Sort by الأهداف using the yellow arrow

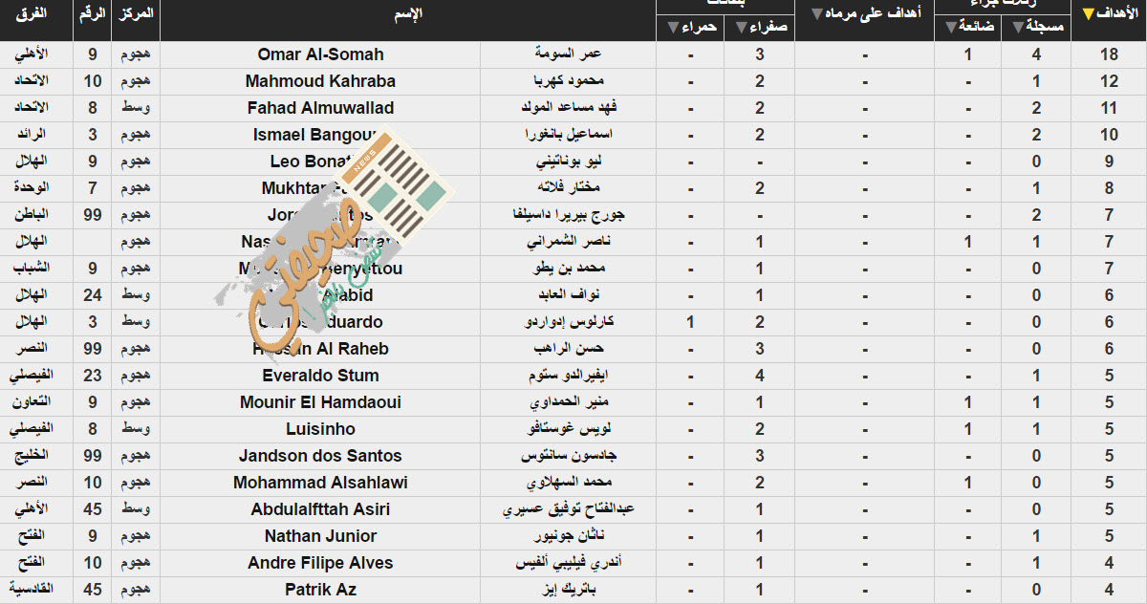pos(1088,14)
